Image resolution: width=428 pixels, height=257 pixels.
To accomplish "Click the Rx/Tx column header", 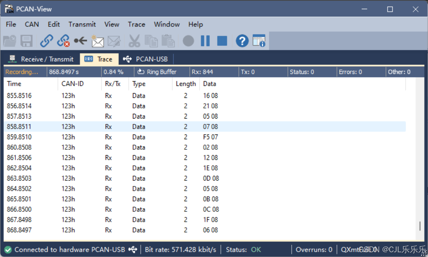I will [x=115, y=84].
